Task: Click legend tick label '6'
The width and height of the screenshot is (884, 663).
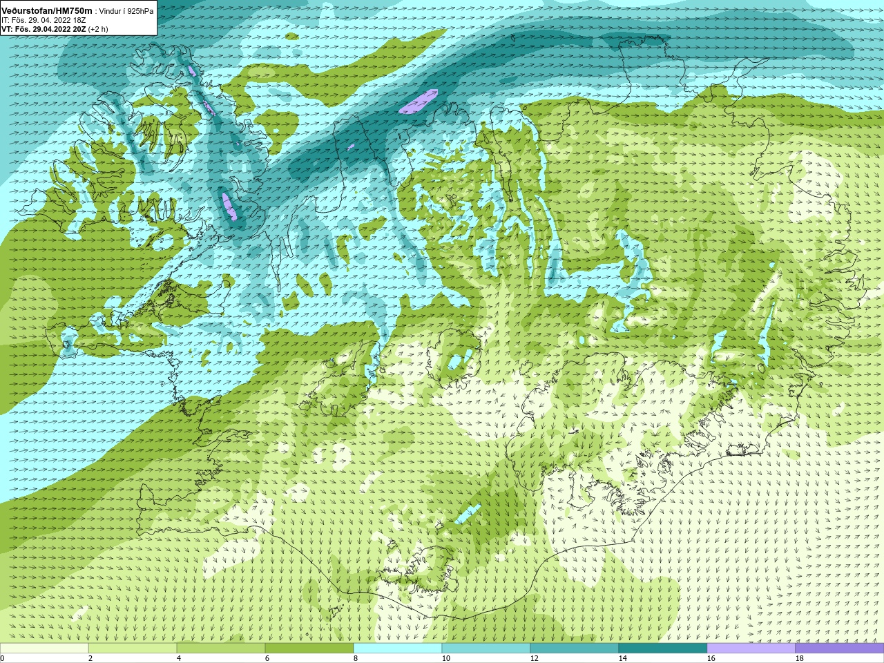Action: (267, 658)
